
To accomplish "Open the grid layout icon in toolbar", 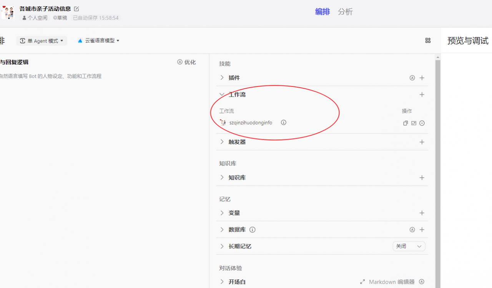I will tap(428, 40).
